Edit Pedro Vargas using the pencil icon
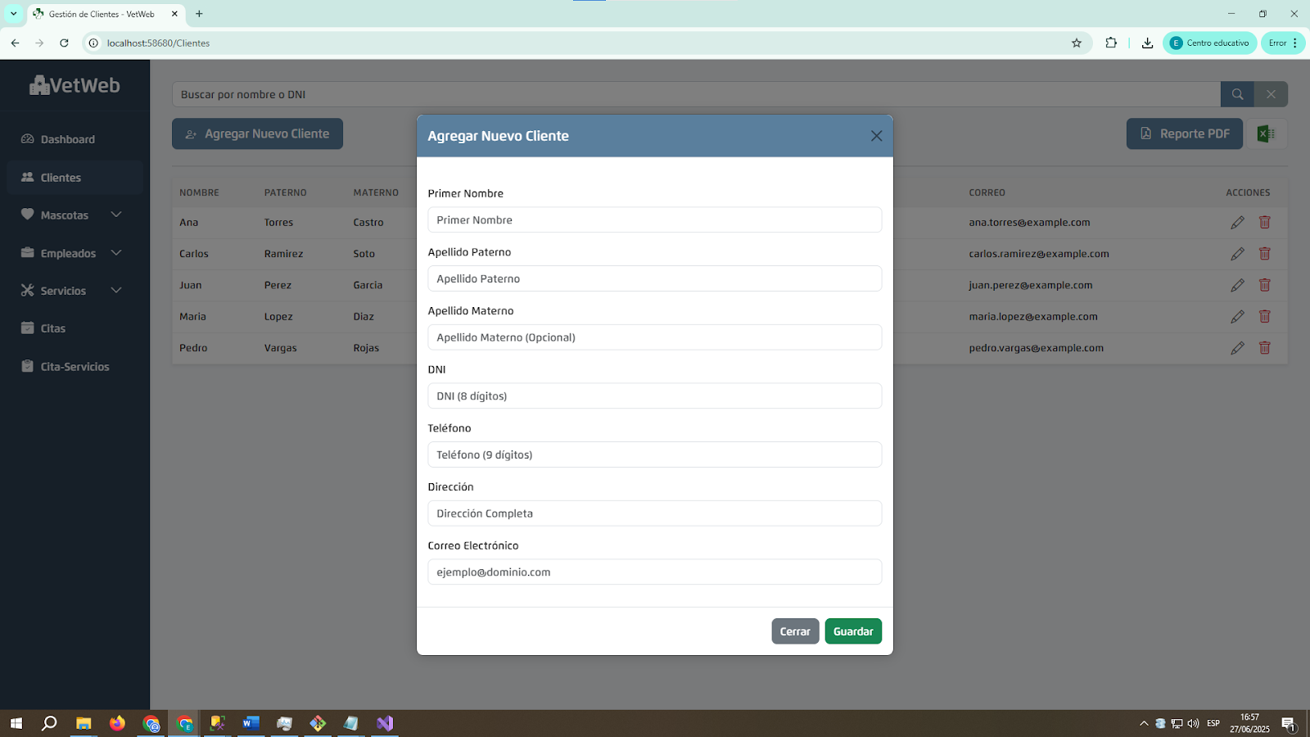This screenshot has height=737, width=1310. pyautogui.click(x=1237, y=348)
